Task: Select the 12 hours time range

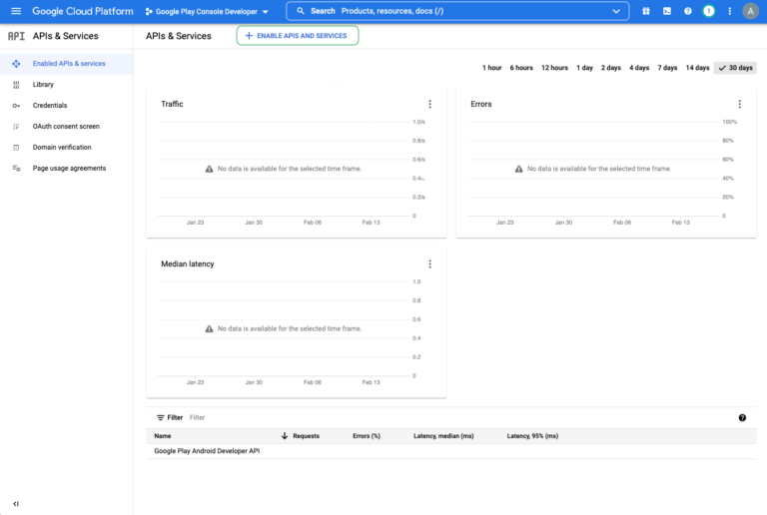Action: point(554,68)
